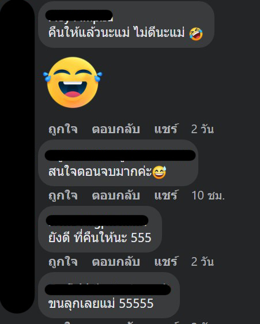Select the comment text คืนให้แล้วนะแม่ ไม่ตีนะแม่
This screenshot has width=260, height=324.
tap(116, 33)
